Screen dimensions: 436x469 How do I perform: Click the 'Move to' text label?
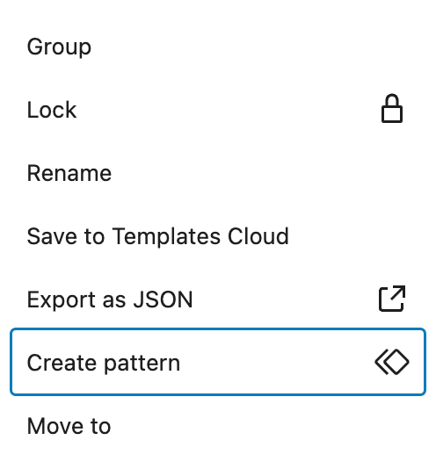(69, 426)
